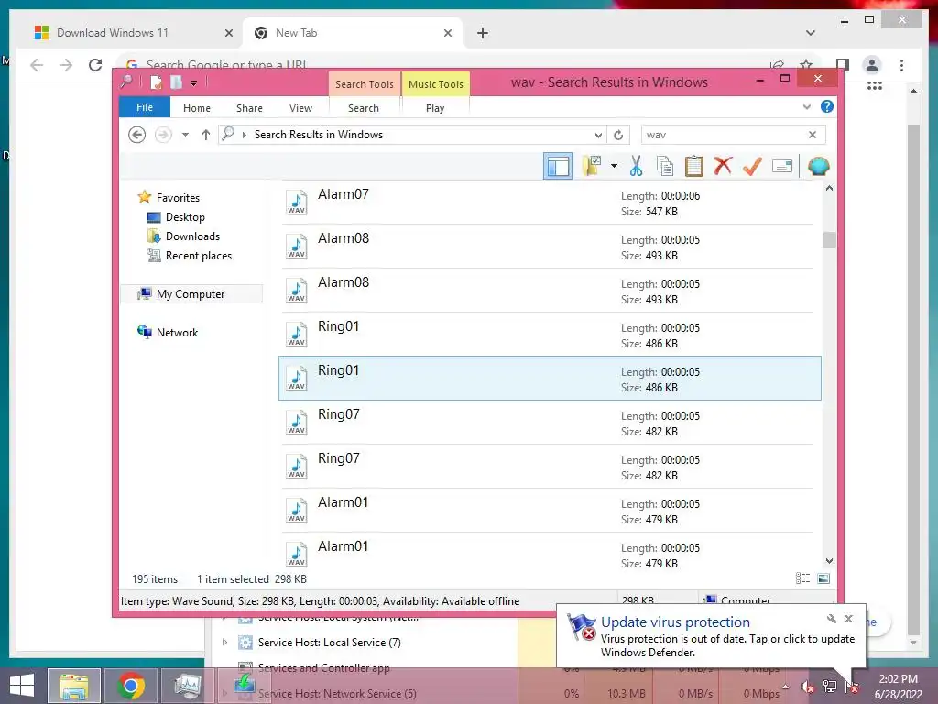Bookmark this page with the star icon

[x=806, y=64]
